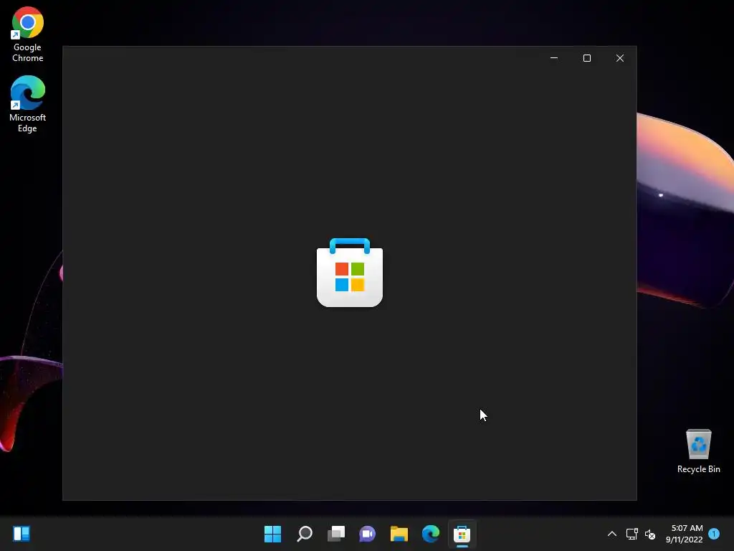The height and width of the screenshot is (551, 734).
Task: Open taskbar Search magnifier
Action: 304,534
